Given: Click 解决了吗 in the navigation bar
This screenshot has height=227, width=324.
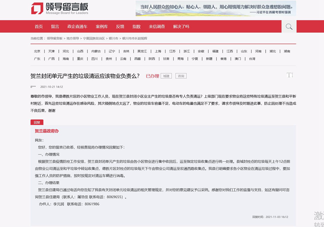Looking at the screenshot, I should point(181,27).
